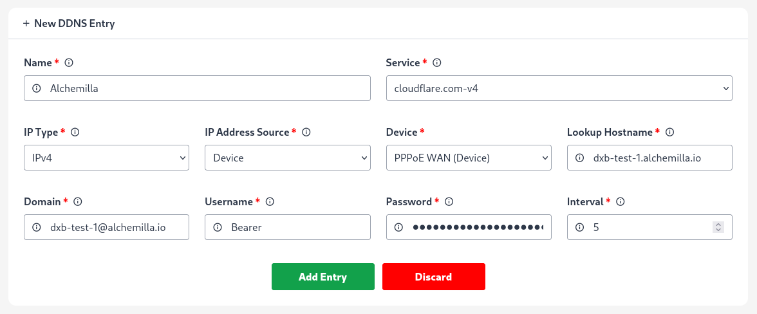Open the IP Address Source dropdown
The height and width of the screenshot is (314, 757).
(287, 158)
